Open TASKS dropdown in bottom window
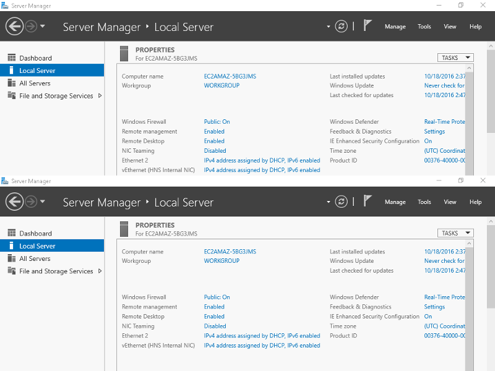The image size is (495, 371). (455, 233)
